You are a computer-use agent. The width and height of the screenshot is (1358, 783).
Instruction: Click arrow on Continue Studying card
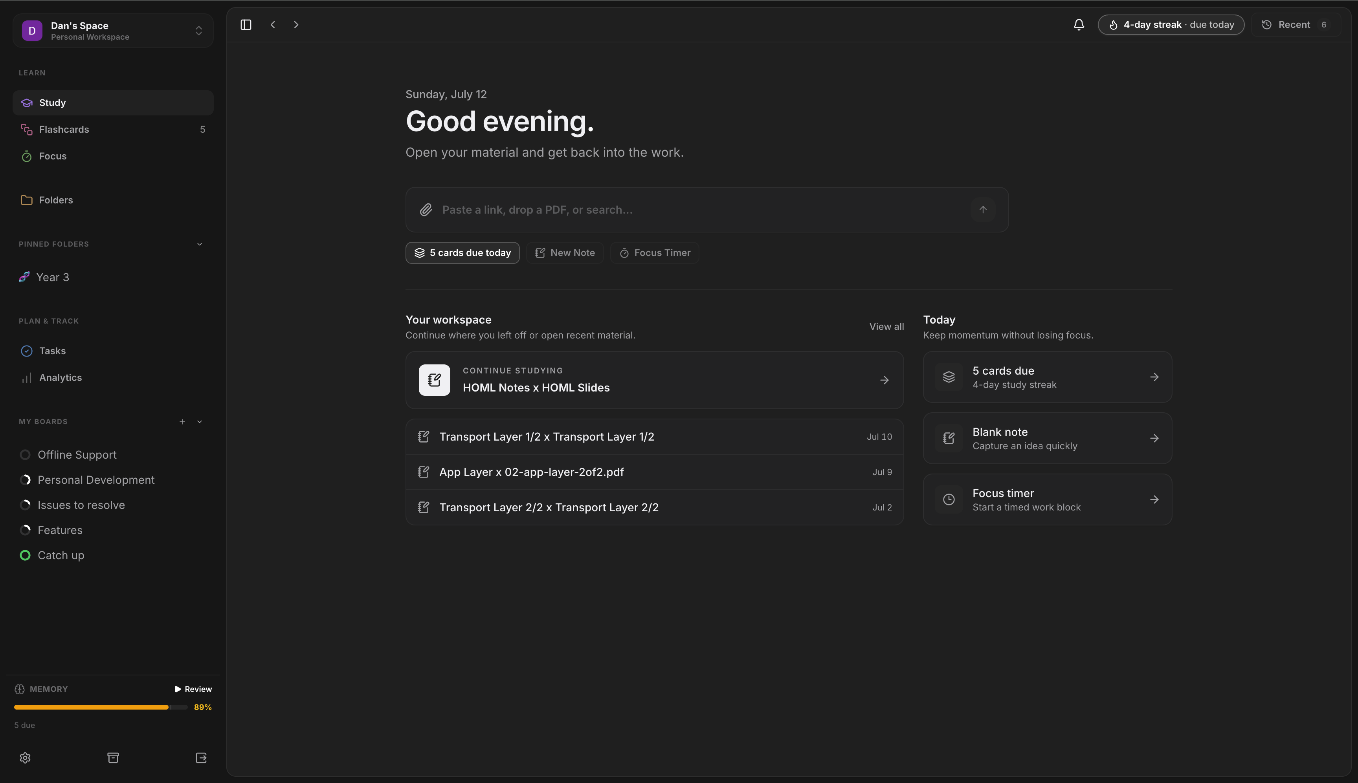coord(885,380)
